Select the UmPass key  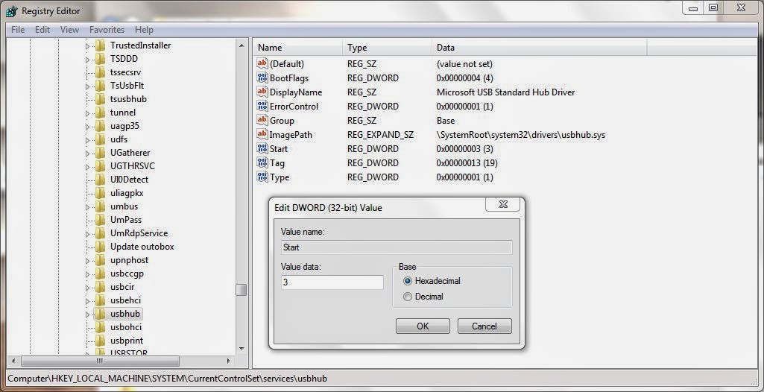tap(126, 220)
